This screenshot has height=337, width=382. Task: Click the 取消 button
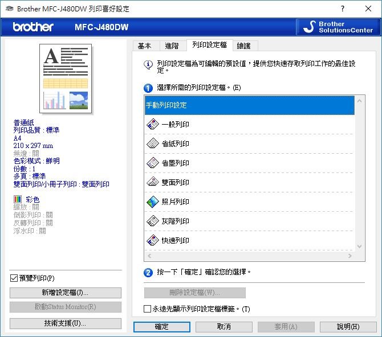(224, 327)
